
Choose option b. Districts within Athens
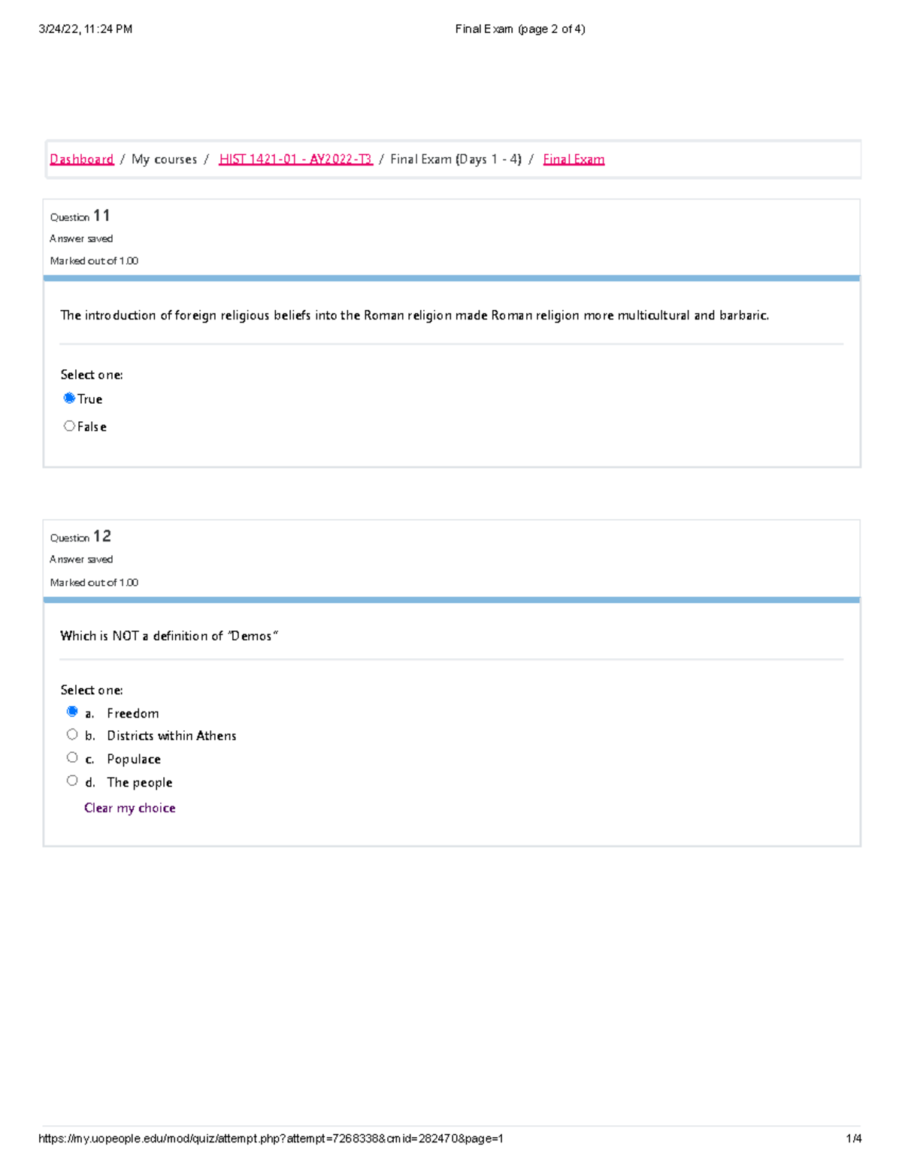(72, 735)
